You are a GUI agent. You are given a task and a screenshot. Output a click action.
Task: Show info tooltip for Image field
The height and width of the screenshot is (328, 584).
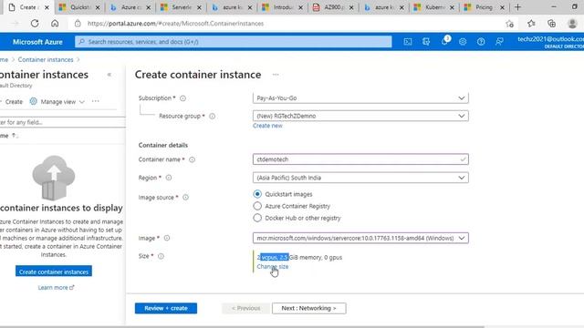[167, 238]
